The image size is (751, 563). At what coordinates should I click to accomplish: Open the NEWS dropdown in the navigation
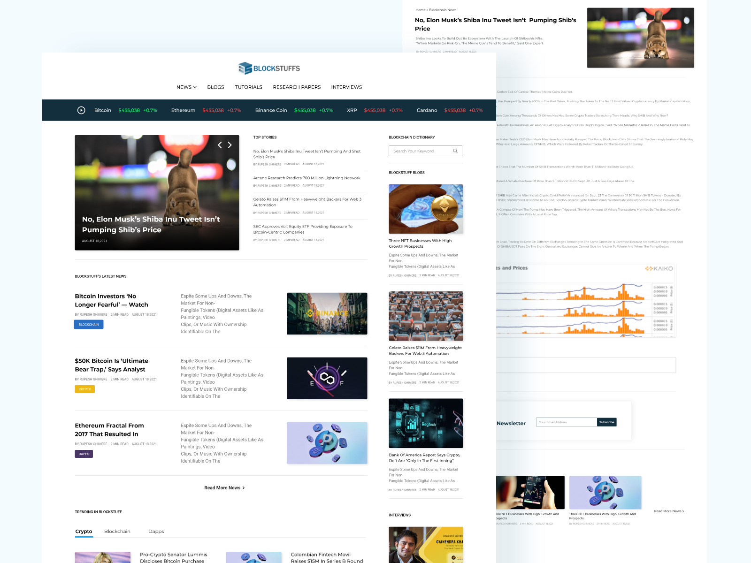click(184, 87)
